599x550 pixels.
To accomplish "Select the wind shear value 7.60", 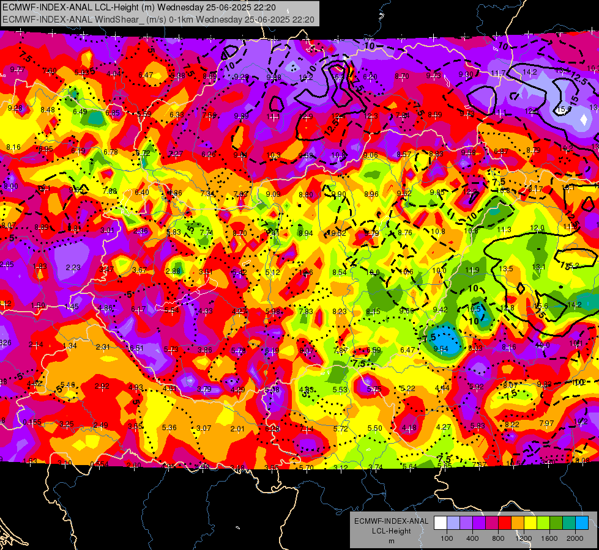I will click(50, 71).
